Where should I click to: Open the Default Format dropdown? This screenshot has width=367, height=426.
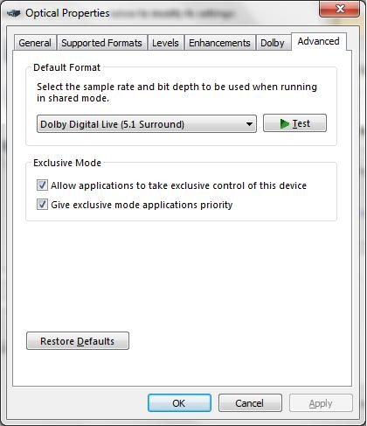pos(147,124)
